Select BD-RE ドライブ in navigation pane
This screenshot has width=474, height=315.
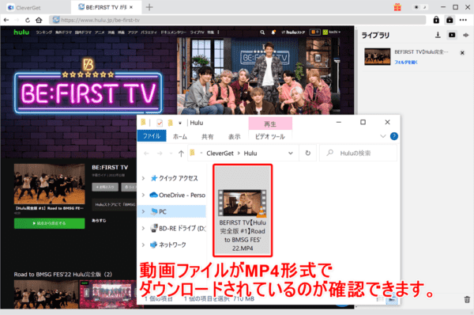point(179,228)
